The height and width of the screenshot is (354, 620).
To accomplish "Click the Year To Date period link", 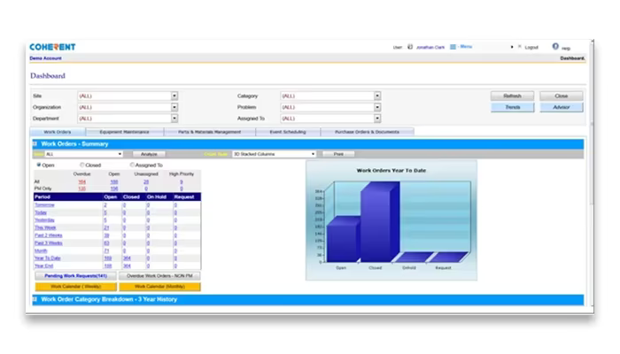I will [48, 258].
